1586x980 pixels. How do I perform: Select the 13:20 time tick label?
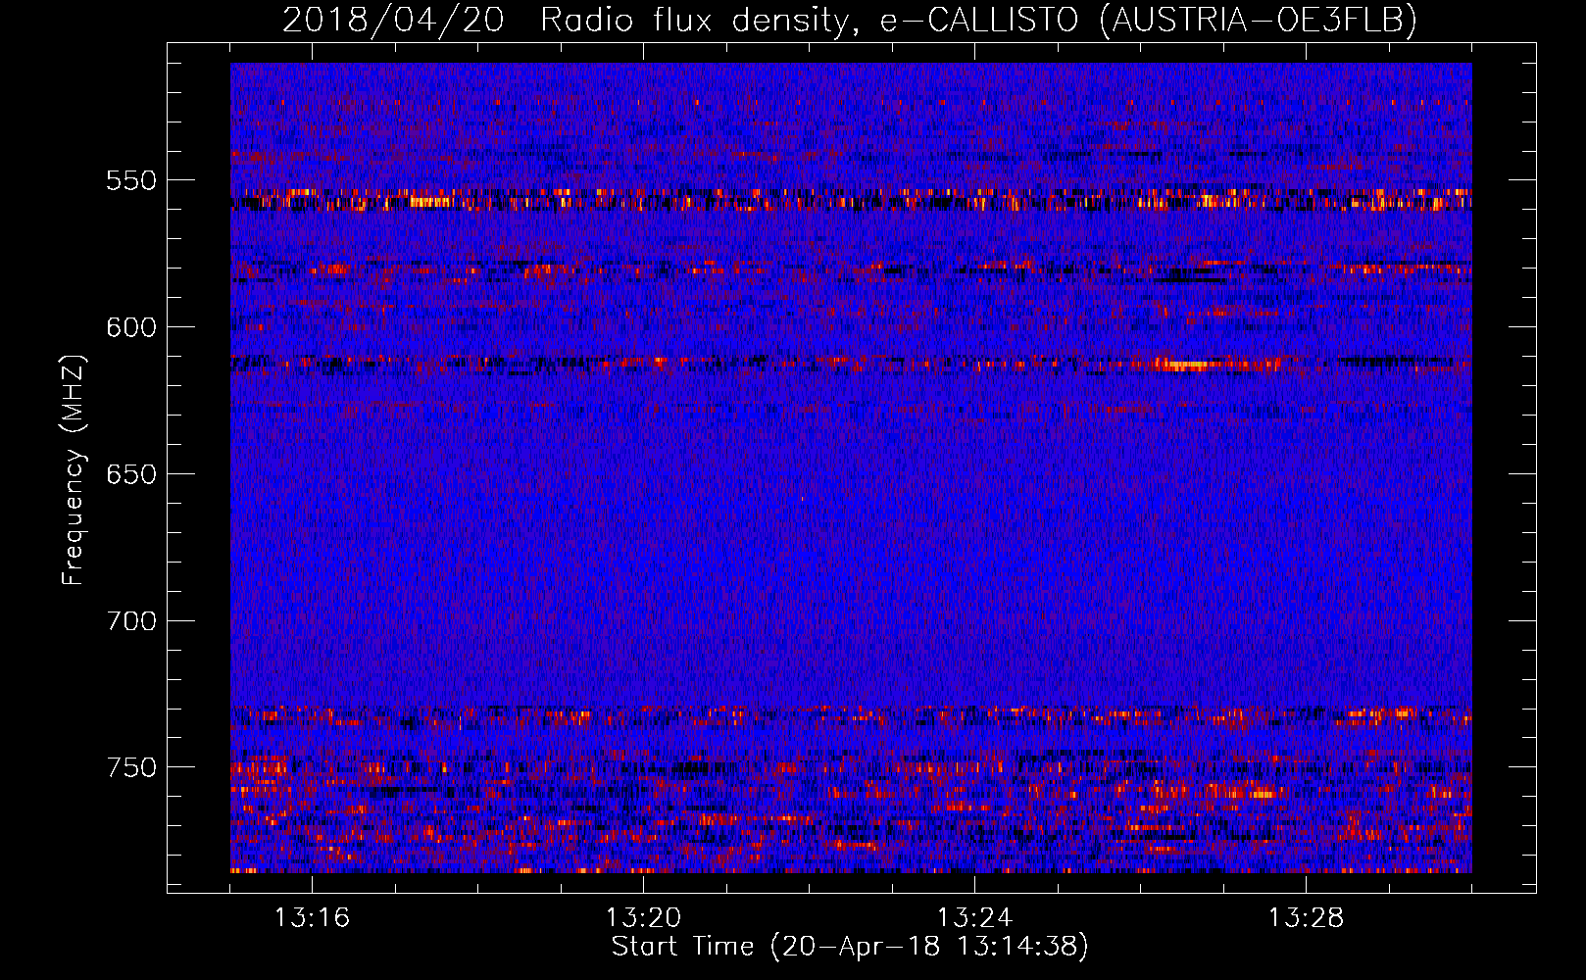point(643,917)
